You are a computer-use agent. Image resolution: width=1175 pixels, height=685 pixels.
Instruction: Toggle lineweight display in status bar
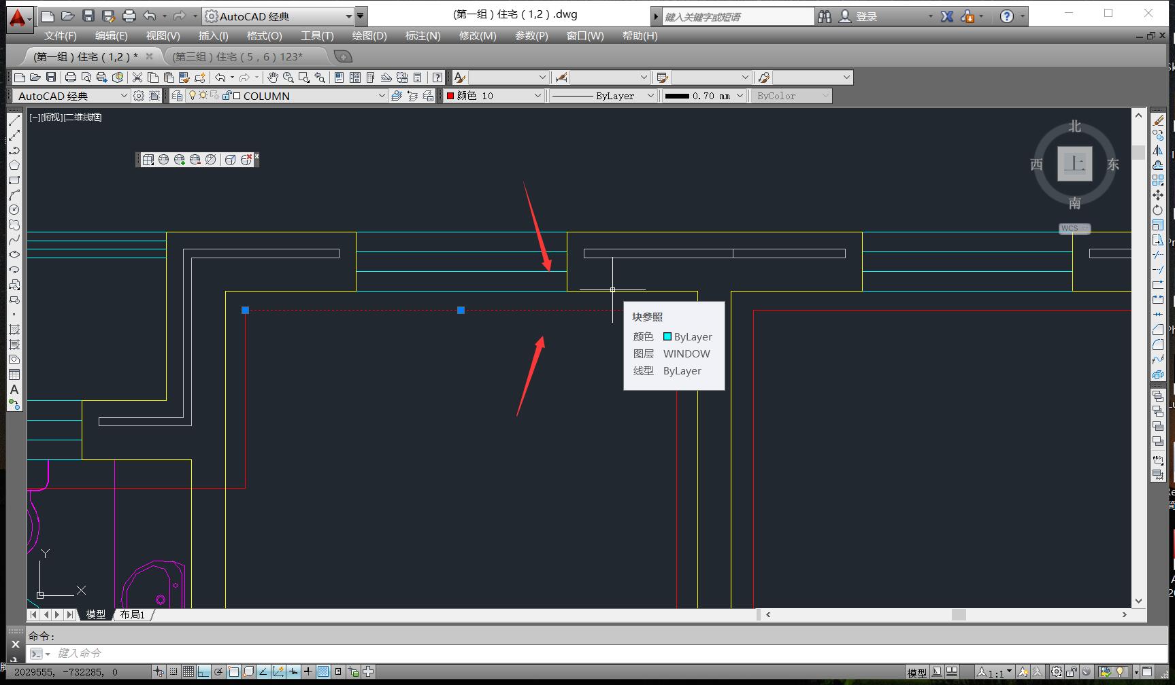(308, 672)
